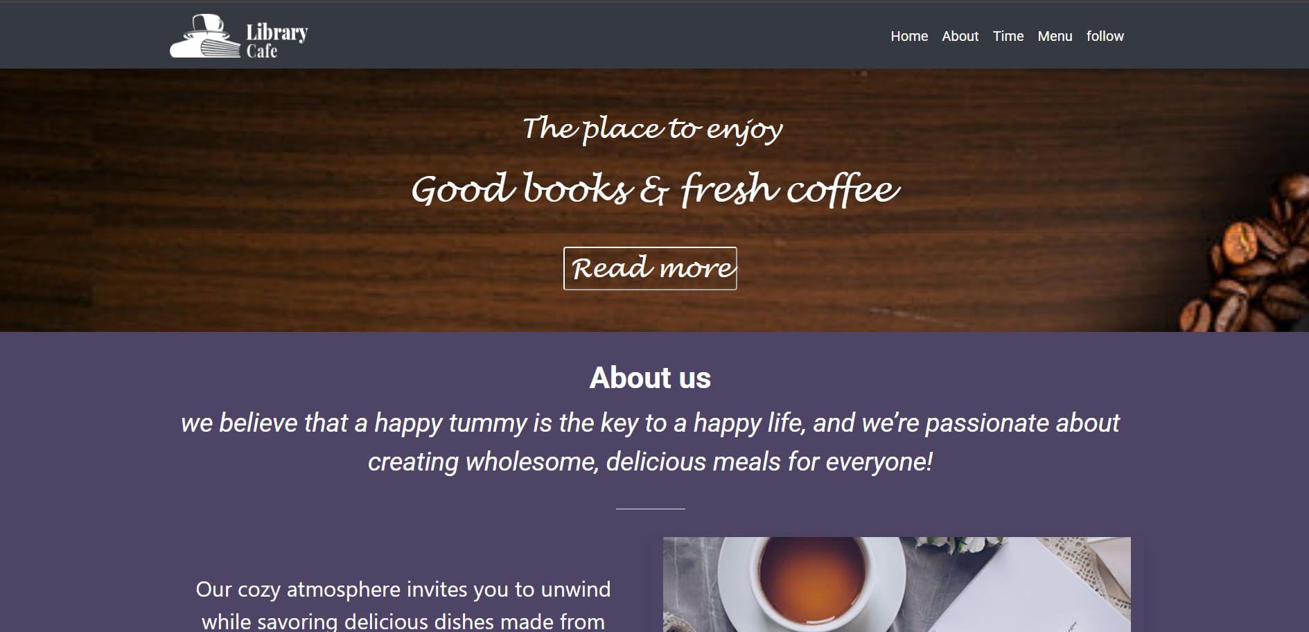Click the word "Library" in the logo

coord(276,33)
